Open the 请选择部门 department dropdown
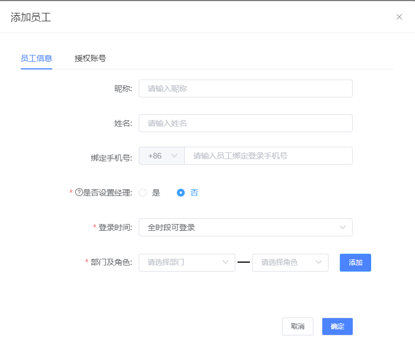 click(187, 263)
